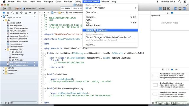Toggle the Debug area
The image size is (189, 106).
180,9
